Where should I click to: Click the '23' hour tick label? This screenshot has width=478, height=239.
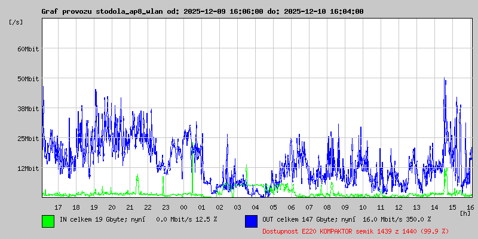tap(166, 207)
